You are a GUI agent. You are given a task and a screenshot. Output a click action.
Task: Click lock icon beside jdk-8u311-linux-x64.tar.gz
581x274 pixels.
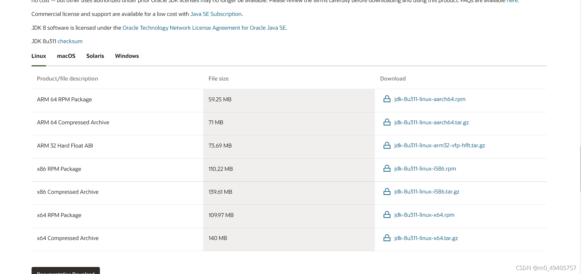tap(387, 238)
